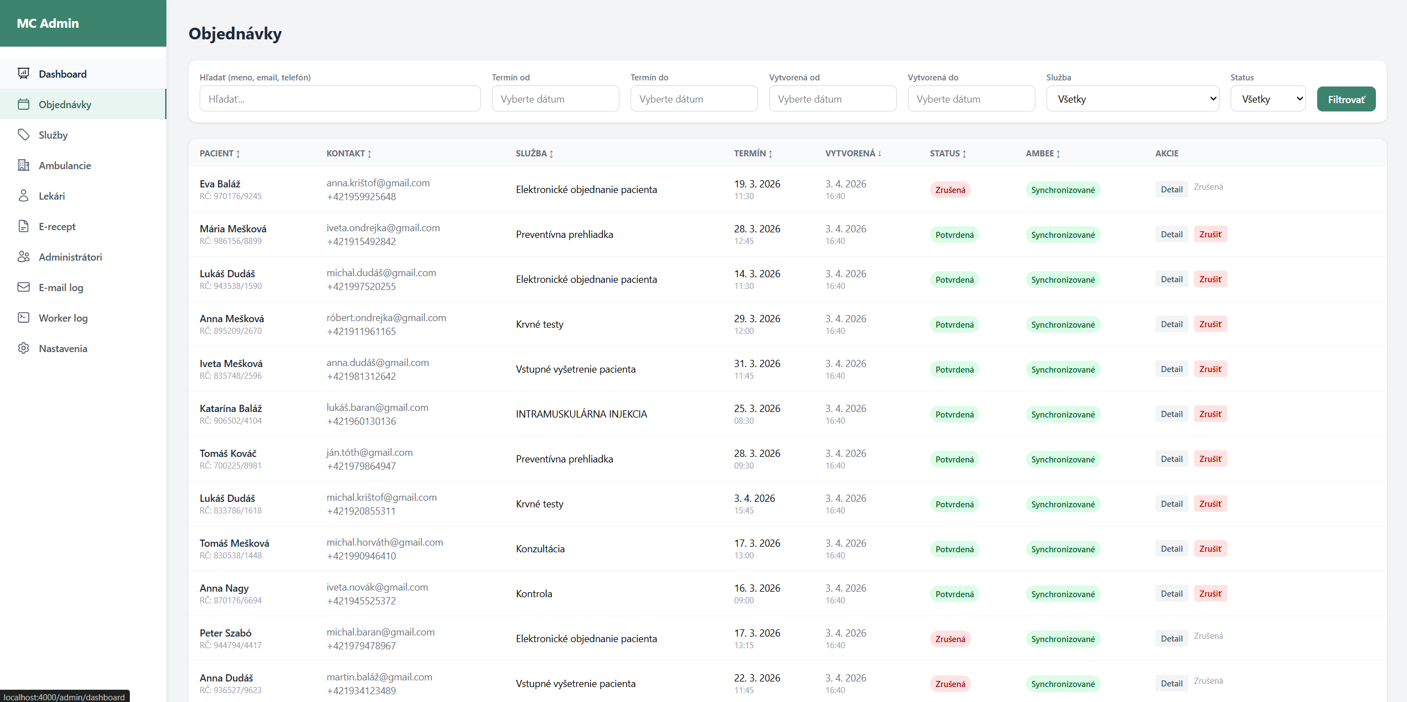Click the E-mail log envelope icon
Image resolution: width=1407 pixels, height=702 pixels.
(x=23, y=287)
